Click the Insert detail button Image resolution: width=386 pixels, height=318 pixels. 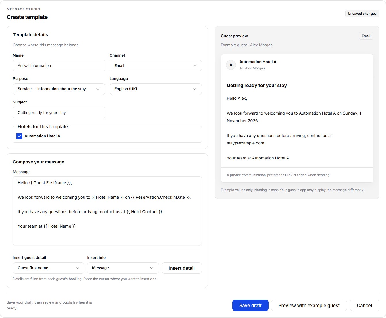[182, 268]
